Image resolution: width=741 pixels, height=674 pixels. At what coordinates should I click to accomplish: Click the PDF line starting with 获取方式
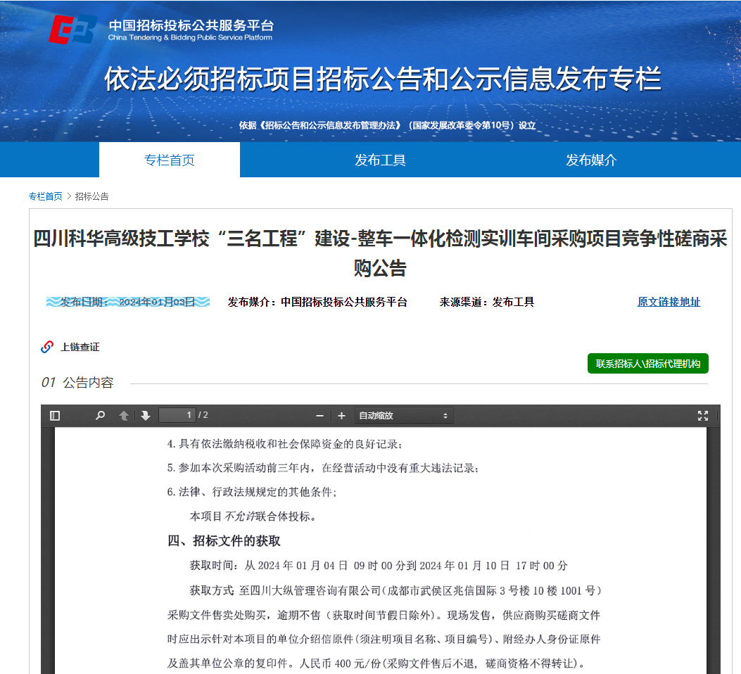[395, 590]
